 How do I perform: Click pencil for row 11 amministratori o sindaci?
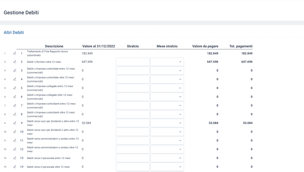pos(15,140)
